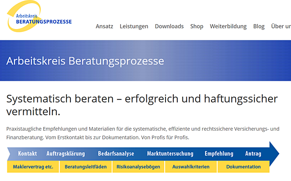Click the Antrag process step
Image resolution: width=291 pixels, height=181 pixels.
point(253,154)
